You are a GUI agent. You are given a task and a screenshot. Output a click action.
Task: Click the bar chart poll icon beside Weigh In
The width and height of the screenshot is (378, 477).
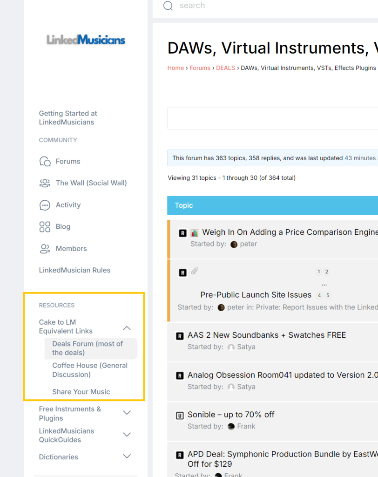194,232
